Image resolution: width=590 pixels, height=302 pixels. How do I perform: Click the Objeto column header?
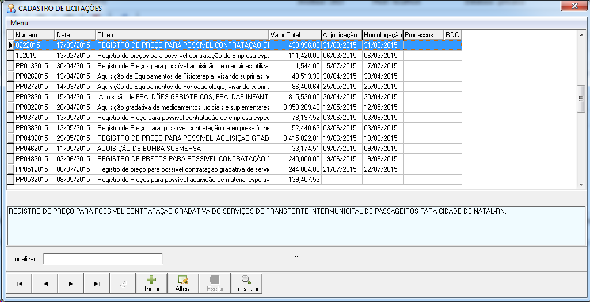click(x=182, y=35)
